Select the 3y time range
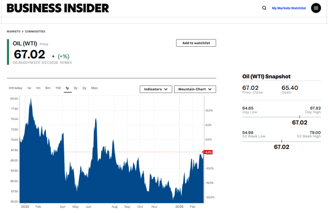328x213 pixels. (x=76, y=88)
